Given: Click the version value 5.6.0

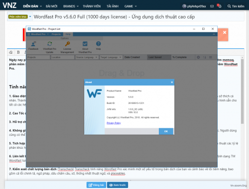Looking at the screenshot, I should point(131,97).
